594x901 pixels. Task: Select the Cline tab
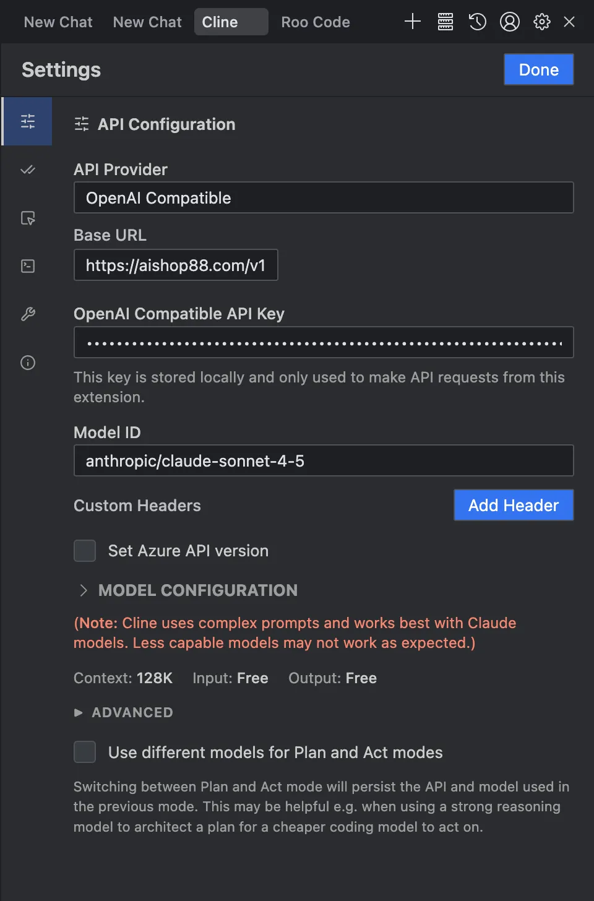231,22
